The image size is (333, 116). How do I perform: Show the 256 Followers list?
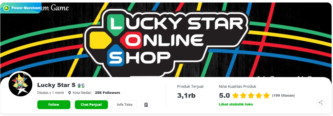[x=107, y=93]
